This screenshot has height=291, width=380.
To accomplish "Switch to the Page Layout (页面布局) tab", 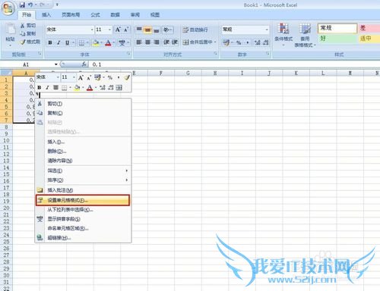I will [x=71, y=15].
